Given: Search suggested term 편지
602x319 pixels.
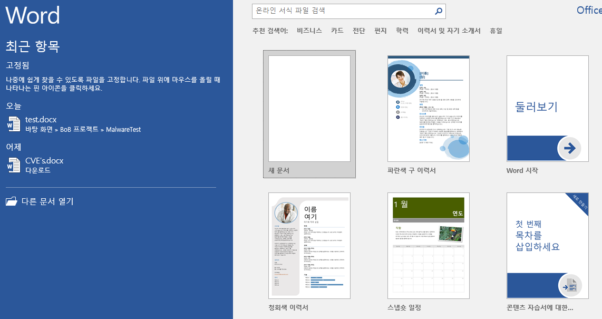Looking at the screenshot, I should (381, 31).
